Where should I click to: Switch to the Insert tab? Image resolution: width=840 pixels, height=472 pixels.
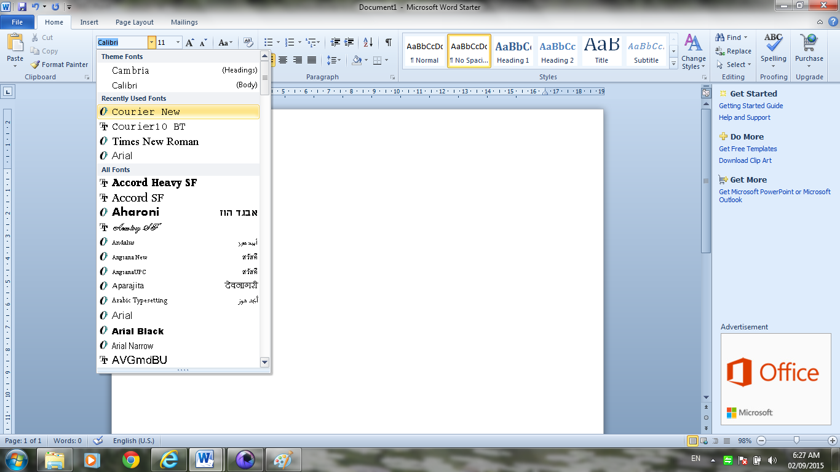(x=89, y=22)
